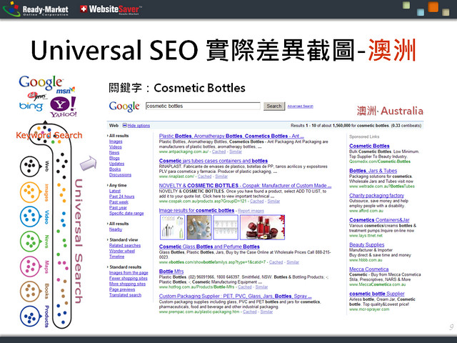Screen dimensions: 457x343
Task: Filter results by Blogs in sidebar
Action: [114, 158]
